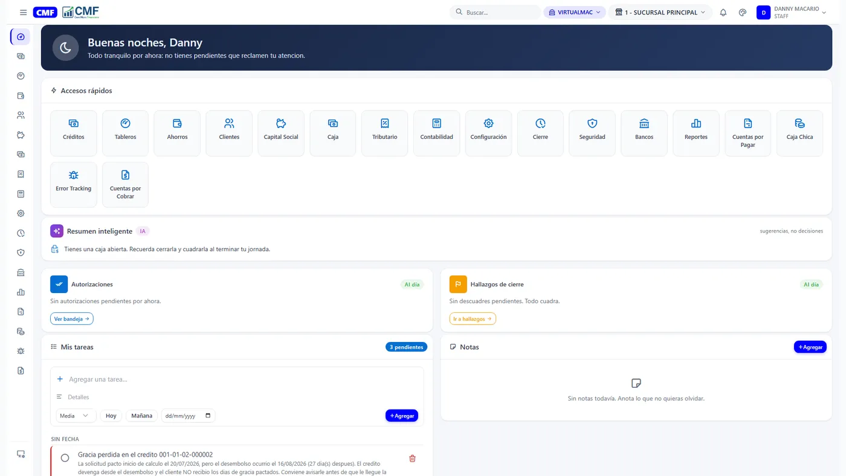The height and width of the screenshot is (476, 846).
Task: Click the moon icon in greeting banner
Action: pyautogui.click(x=66, y=48)
